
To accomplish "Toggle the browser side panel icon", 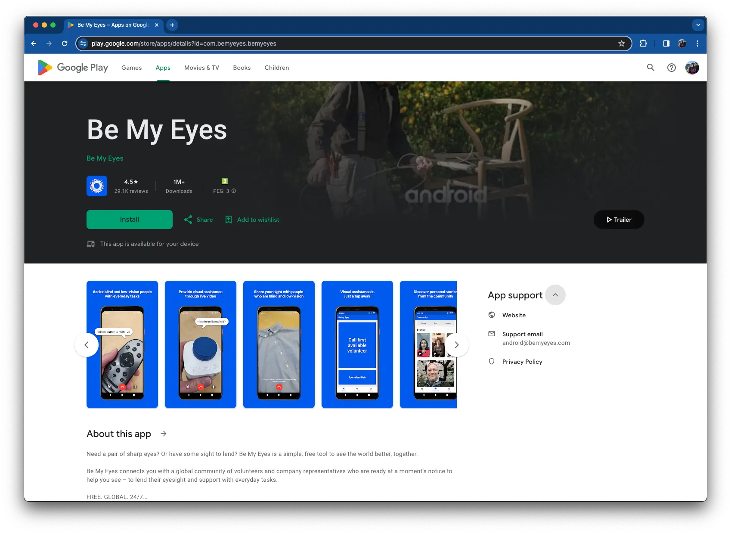I will tap(666, 43).
